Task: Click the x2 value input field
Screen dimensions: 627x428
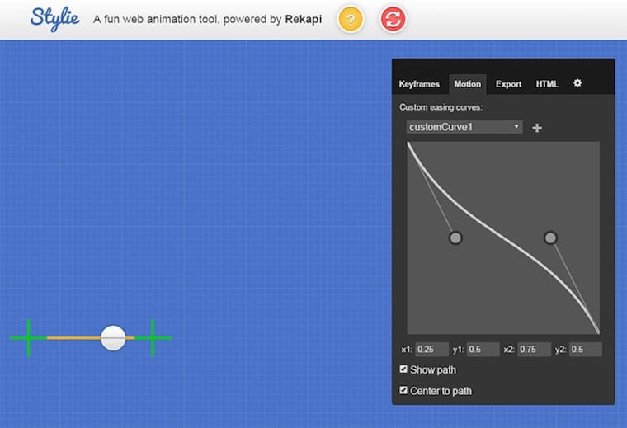Action: pos(533,349)
